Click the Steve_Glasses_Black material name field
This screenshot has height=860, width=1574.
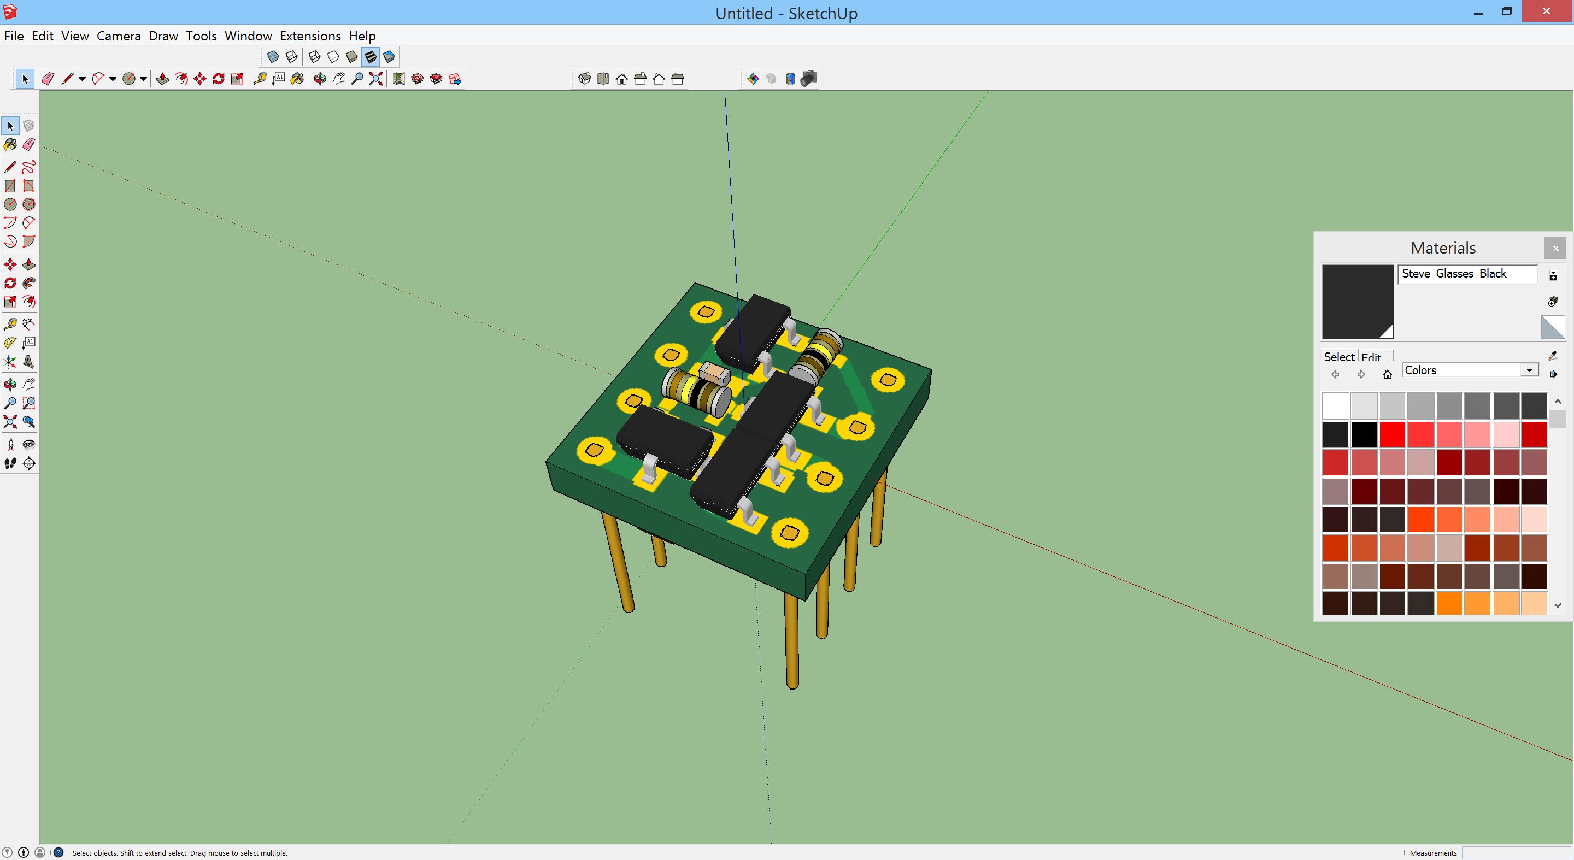1467,274
